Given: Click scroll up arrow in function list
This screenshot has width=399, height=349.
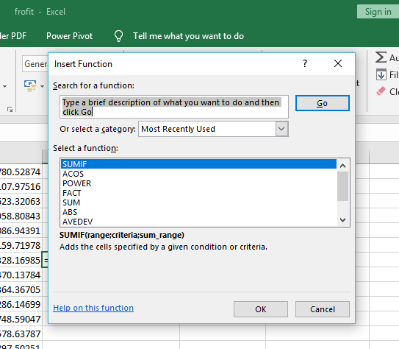Looking at the screenshot, I should (342, 166).
